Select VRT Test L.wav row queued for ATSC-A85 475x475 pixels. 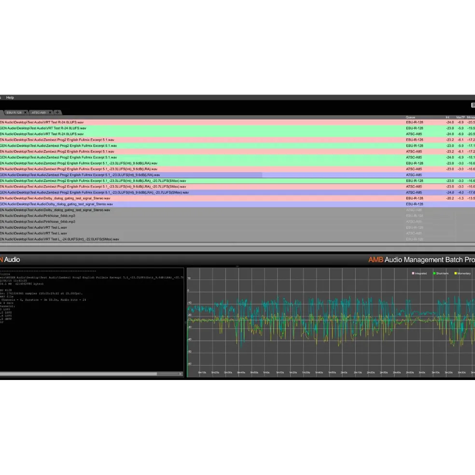(237, 233)
